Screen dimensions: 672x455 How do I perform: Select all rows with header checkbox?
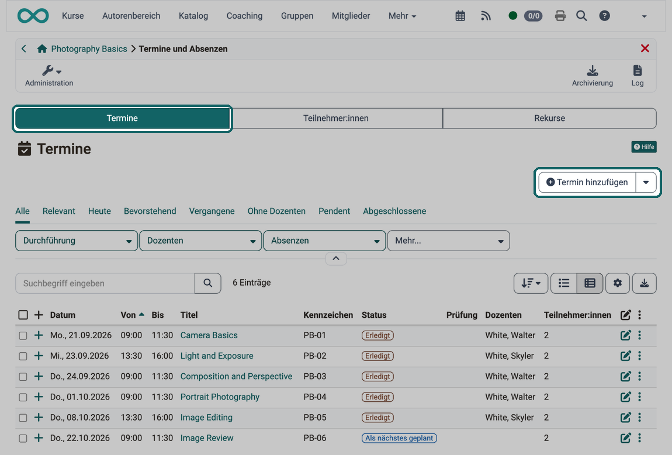tap(23, 315)
